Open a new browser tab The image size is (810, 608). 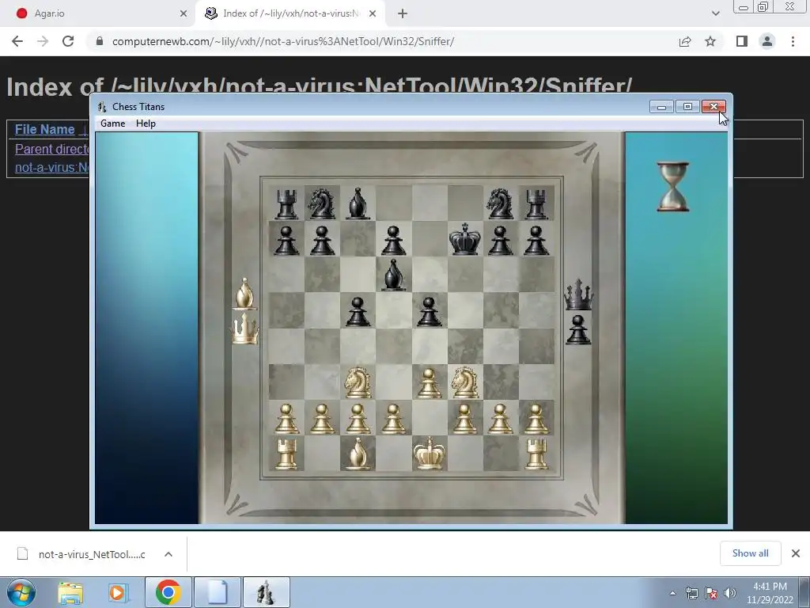tap(403, 13)
